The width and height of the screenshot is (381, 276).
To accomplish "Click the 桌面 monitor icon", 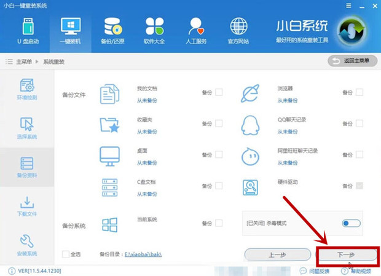I will point(109,156).
